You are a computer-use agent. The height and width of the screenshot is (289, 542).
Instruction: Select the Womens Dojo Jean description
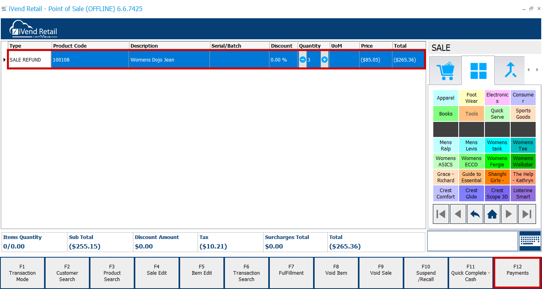(169, 60)
